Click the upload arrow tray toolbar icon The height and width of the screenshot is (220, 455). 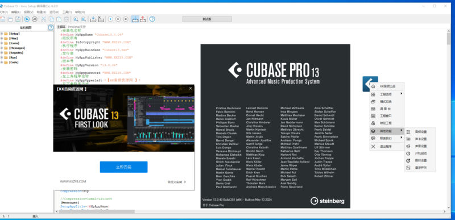pyautogui.click(x=143, y=19)
